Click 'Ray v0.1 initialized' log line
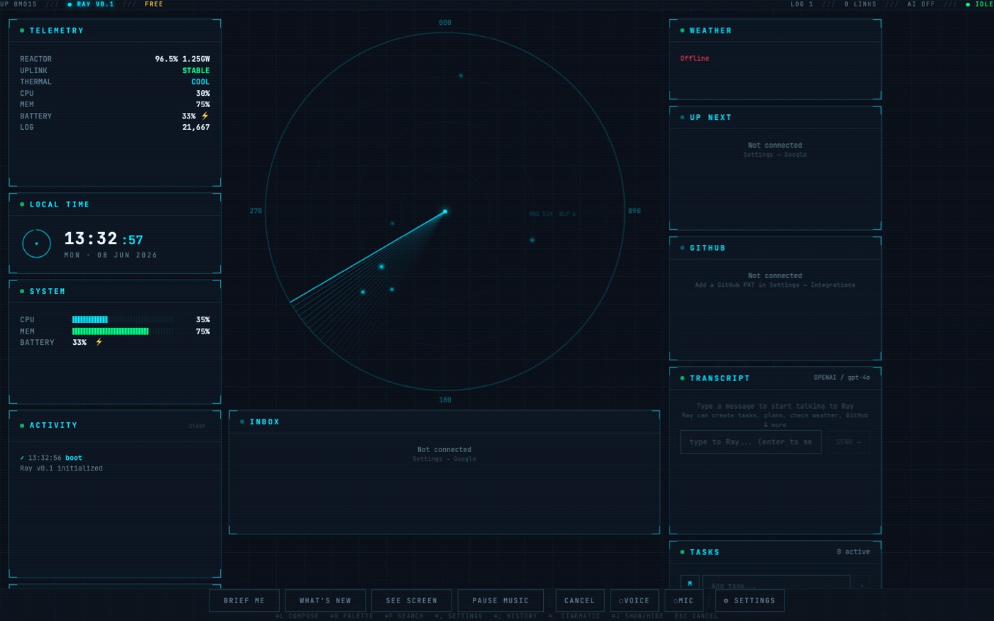 click(61, 468)
